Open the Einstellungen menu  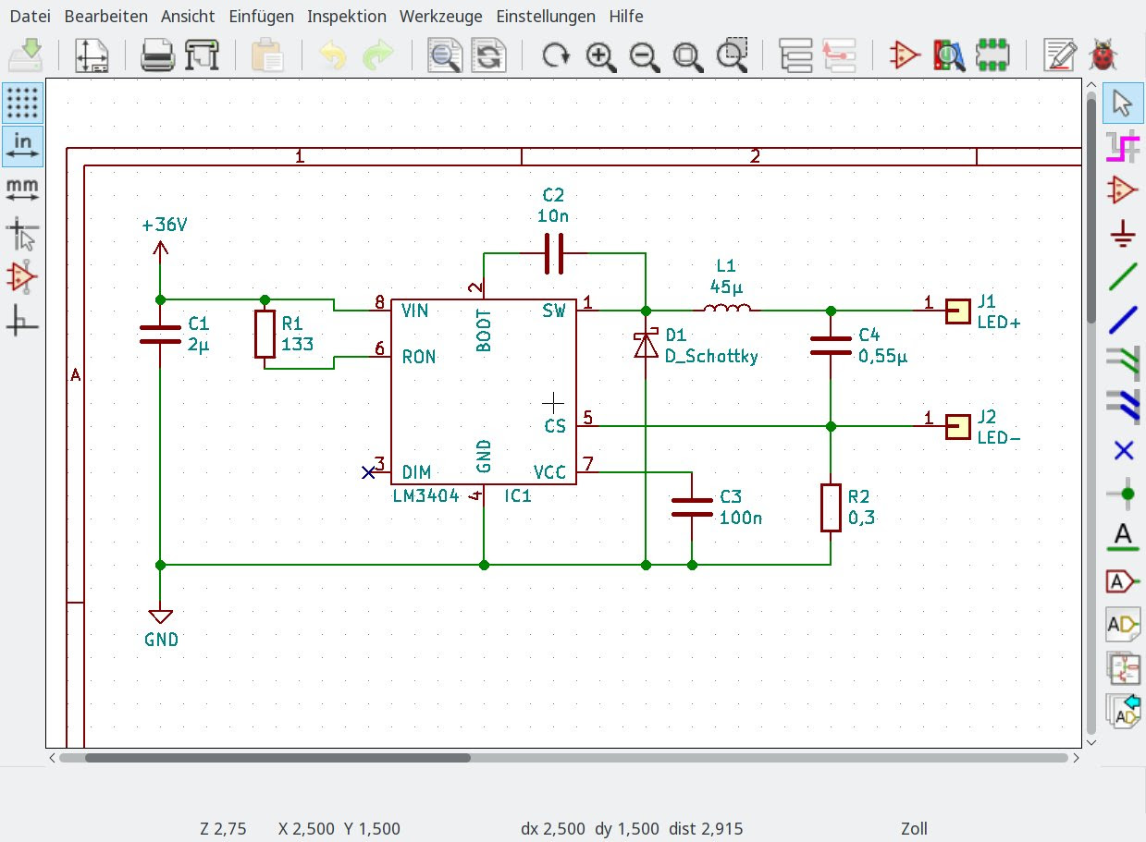pos(546,17)
